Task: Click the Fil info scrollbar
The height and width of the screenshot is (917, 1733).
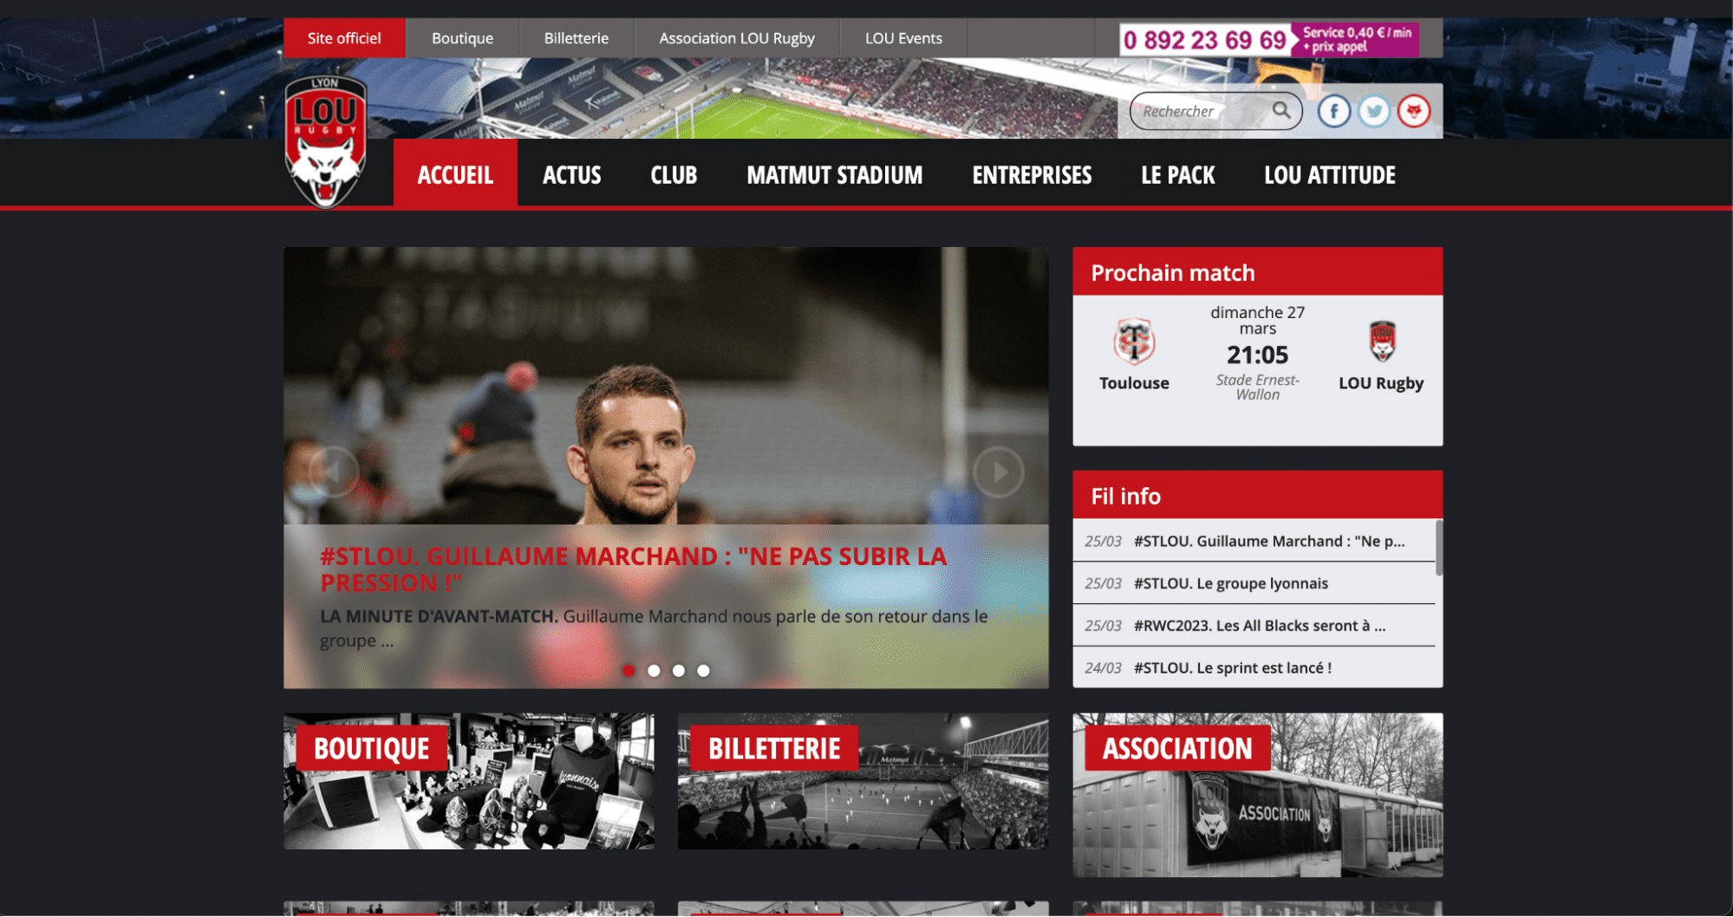Action: (x=1439, y=548)
